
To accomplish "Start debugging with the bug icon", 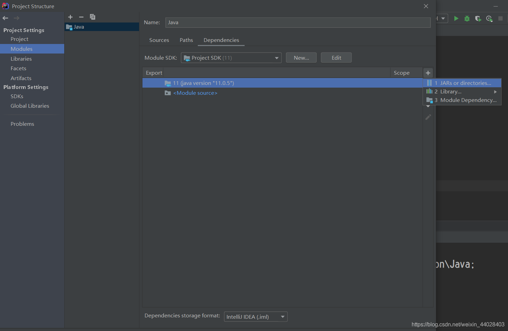I will click(467, 18).
